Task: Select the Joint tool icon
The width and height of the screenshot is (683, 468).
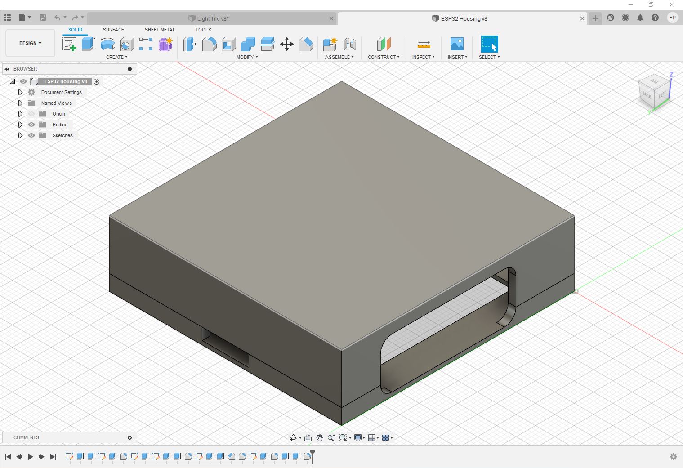Action: coord(350,44)
